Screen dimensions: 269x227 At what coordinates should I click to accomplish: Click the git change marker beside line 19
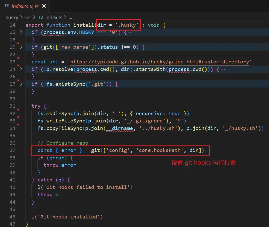[x=18, y=43]
